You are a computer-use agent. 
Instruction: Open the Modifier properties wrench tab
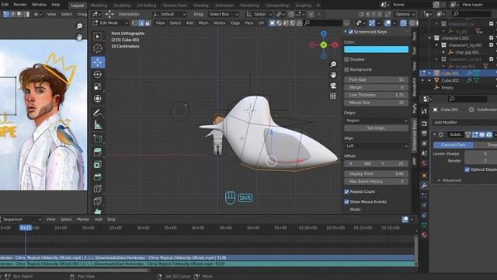click(425, 185)
